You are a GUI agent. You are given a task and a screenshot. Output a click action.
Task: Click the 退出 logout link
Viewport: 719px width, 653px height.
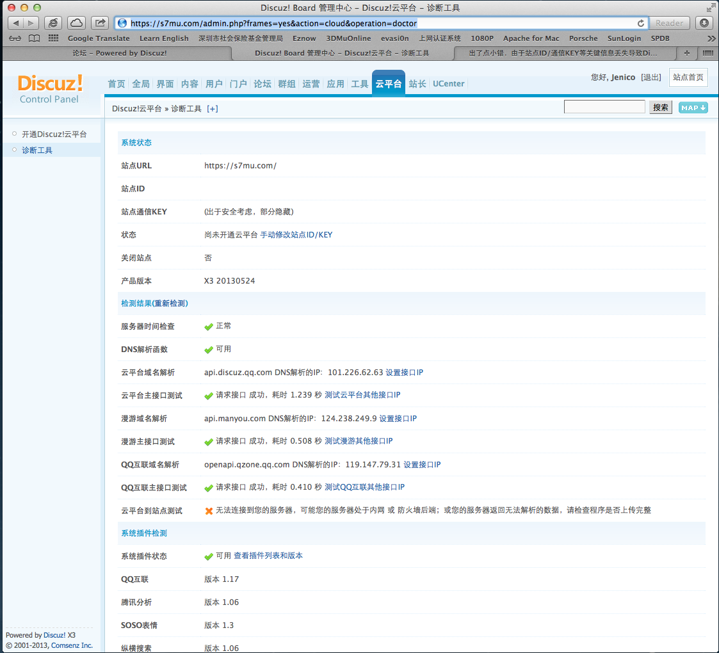pyautogui.click(x=650, y=77)
